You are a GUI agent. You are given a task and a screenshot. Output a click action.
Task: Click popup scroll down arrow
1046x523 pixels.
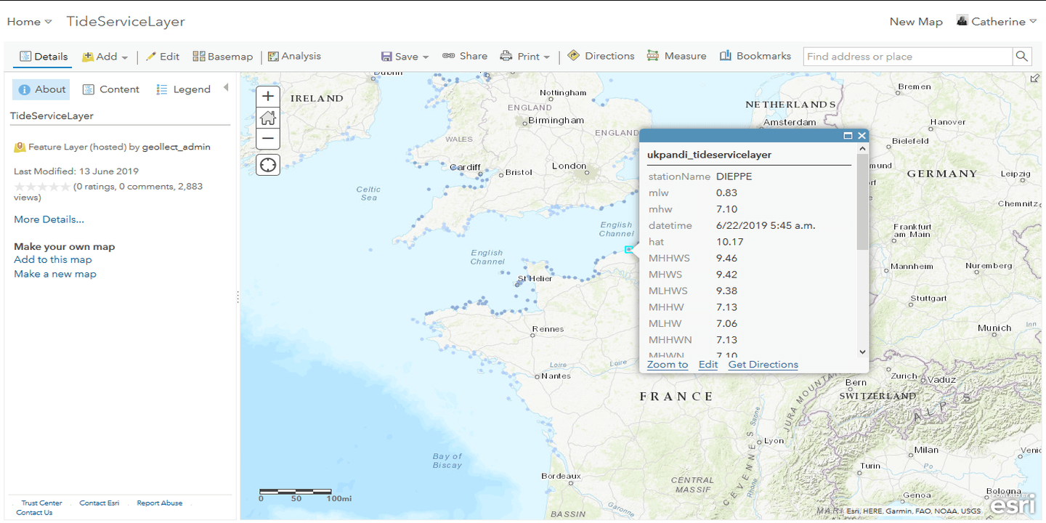[x=862, y=352]
